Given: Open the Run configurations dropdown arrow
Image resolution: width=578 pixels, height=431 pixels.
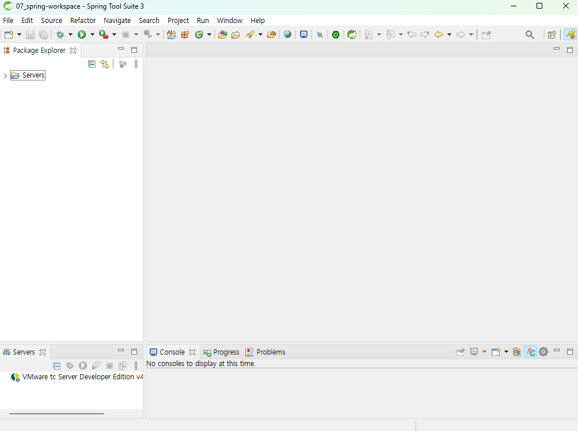Looking at the screenshot, I should coord(92,34).
